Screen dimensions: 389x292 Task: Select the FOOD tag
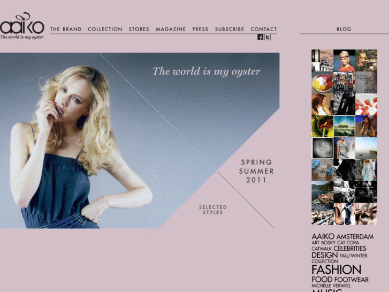point(322,280)
